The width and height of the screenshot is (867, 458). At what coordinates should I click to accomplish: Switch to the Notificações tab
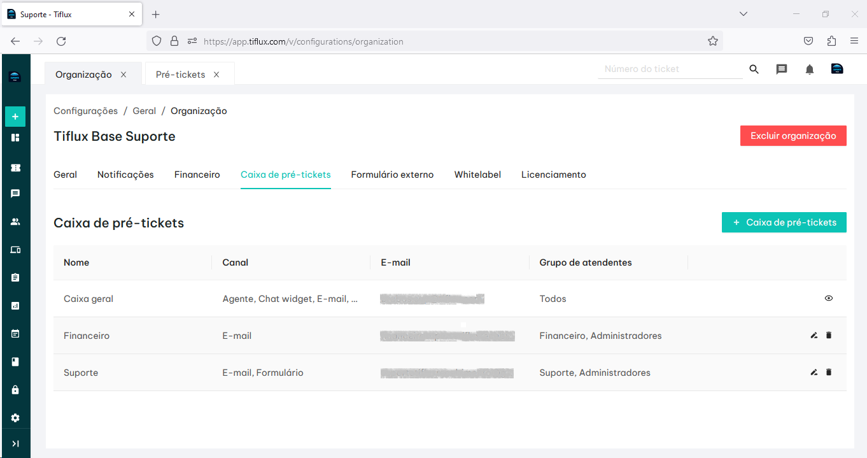point(125,175)
